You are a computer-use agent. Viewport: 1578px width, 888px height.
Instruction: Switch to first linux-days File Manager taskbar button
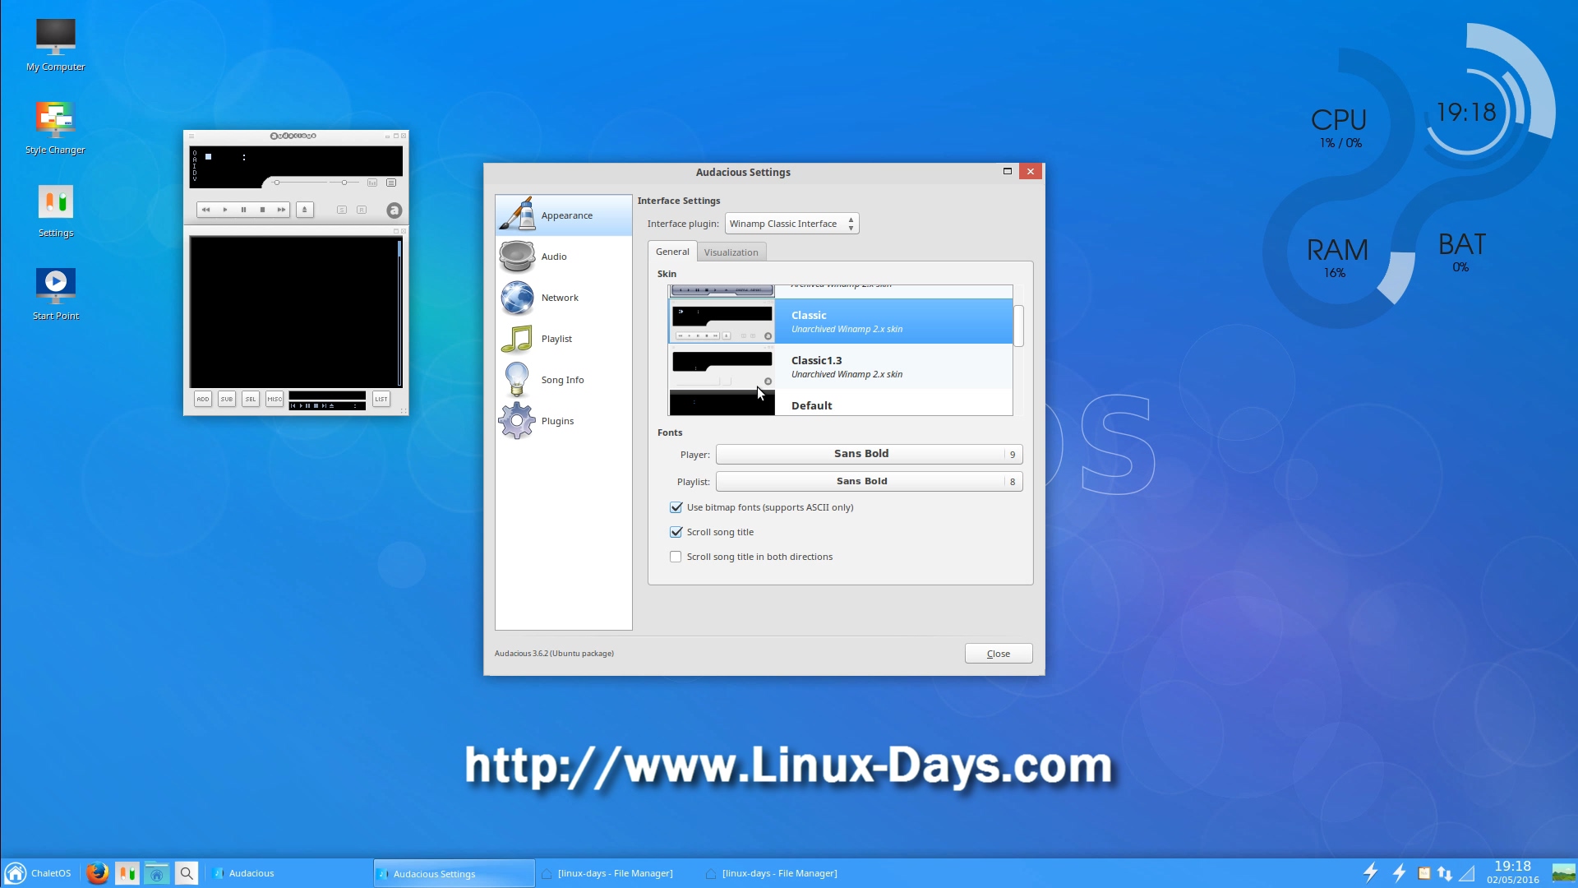[618, 873]
